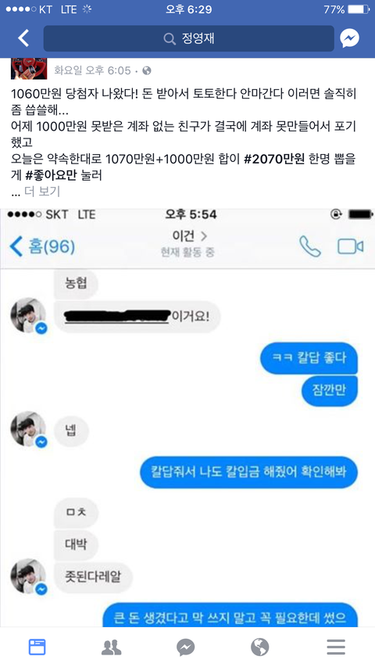Click the 정영재 search field
Viewport: 375px width, 667px height.
coord(189,39)
